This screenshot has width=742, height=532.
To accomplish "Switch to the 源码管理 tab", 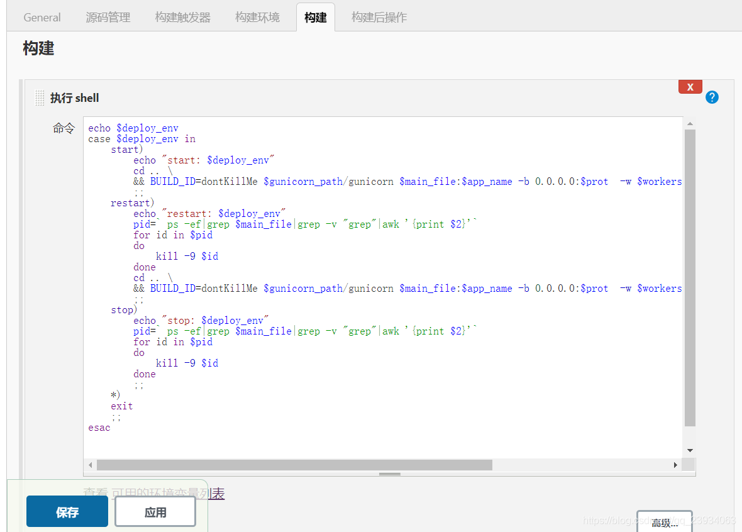I will point(108,18).
